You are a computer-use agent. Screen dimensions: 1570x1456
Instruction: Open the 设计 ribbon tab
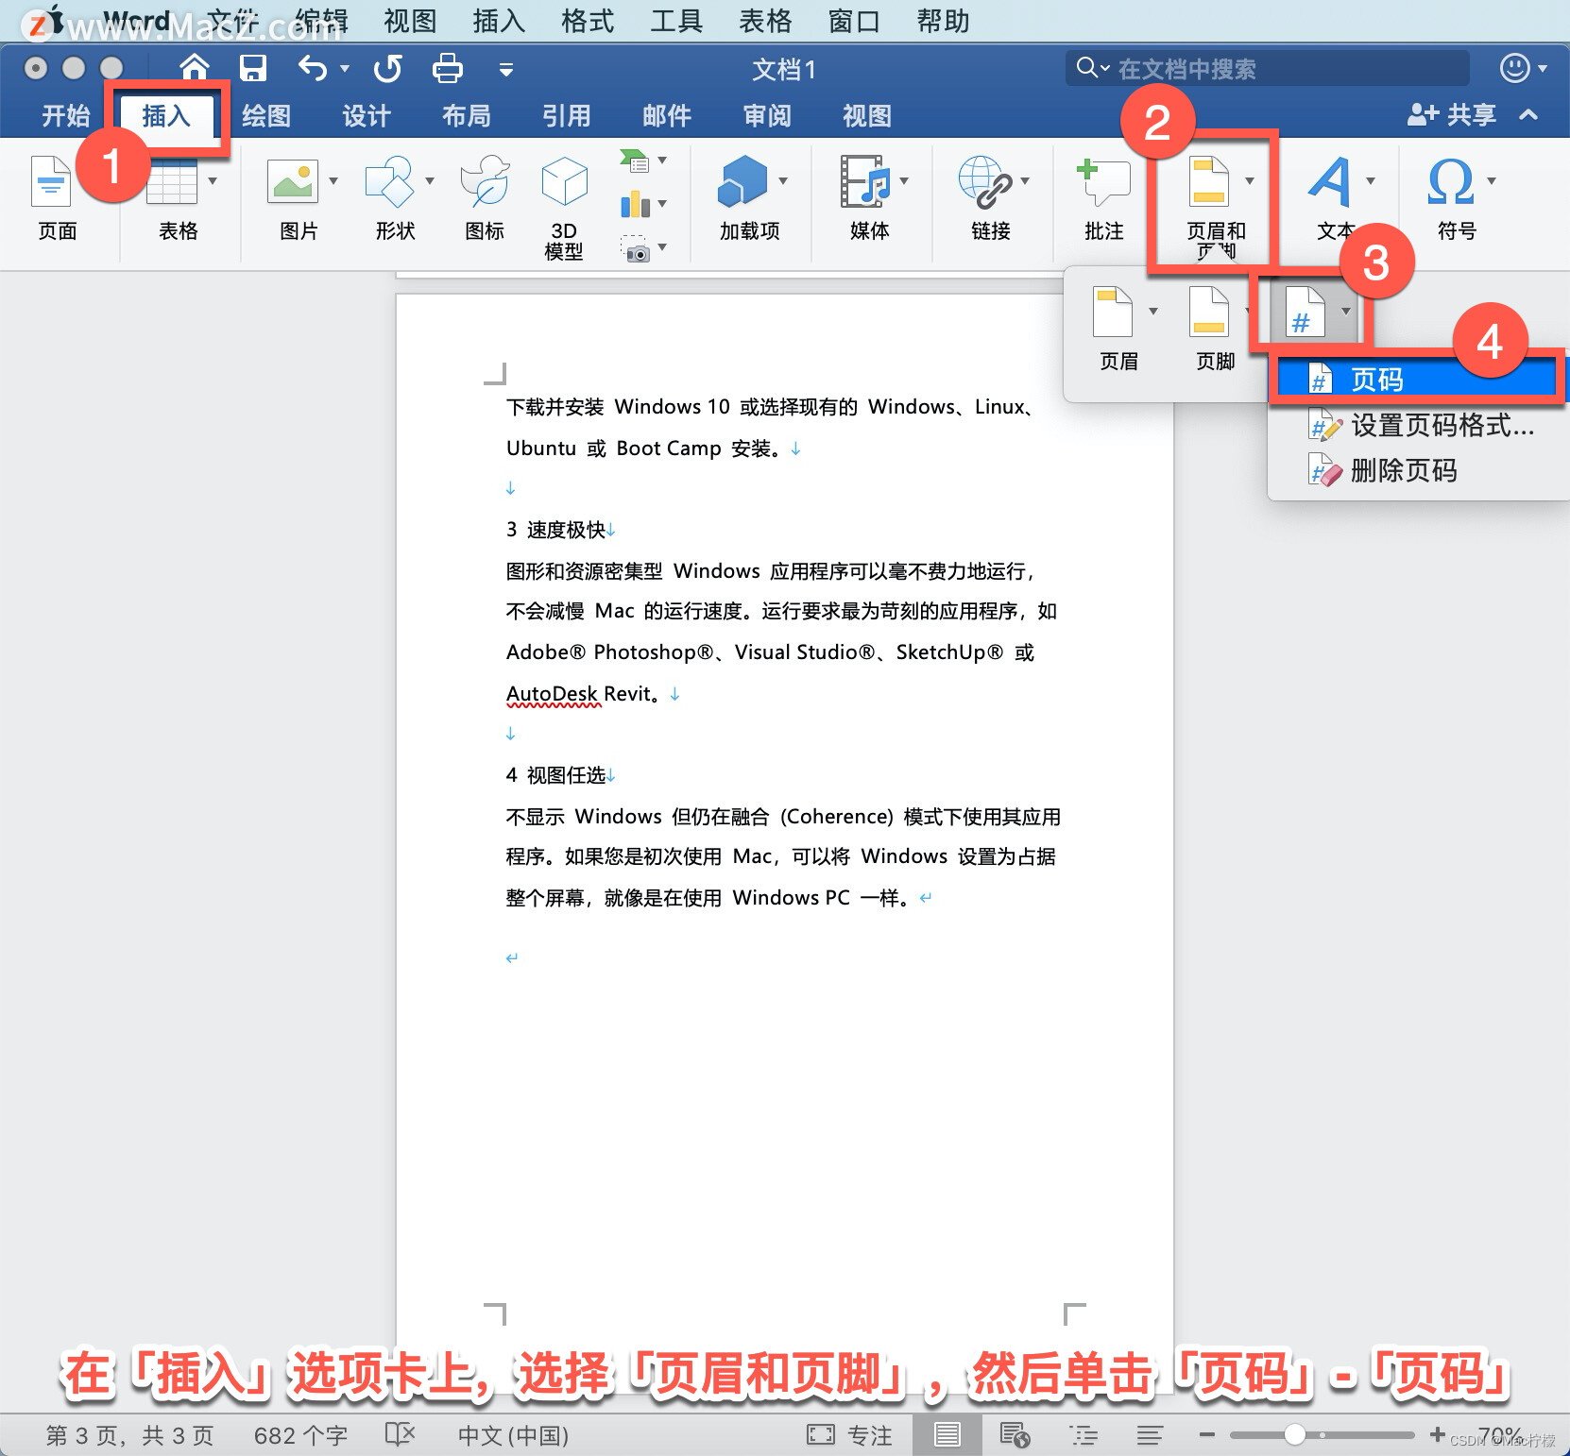[x=366, y=115]
